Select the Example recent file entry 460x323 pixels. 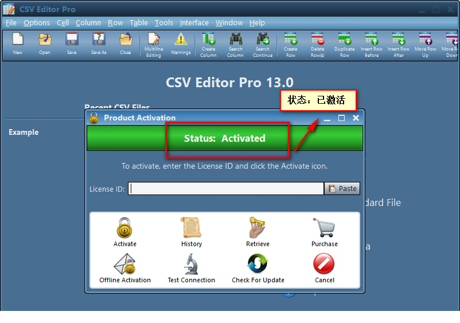tap(24, 133)
